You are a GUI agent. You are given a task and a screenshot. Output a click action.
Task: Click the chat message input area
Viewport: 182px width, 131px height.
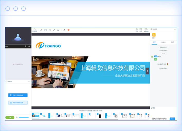[x=163, y=113]
